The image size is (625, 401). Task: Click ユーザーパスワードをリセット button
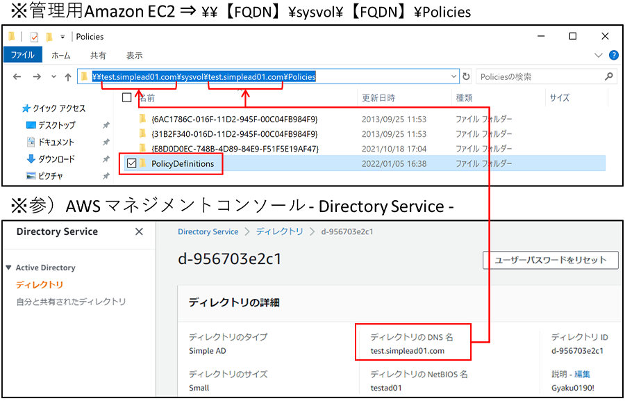(x=551, y=260)
